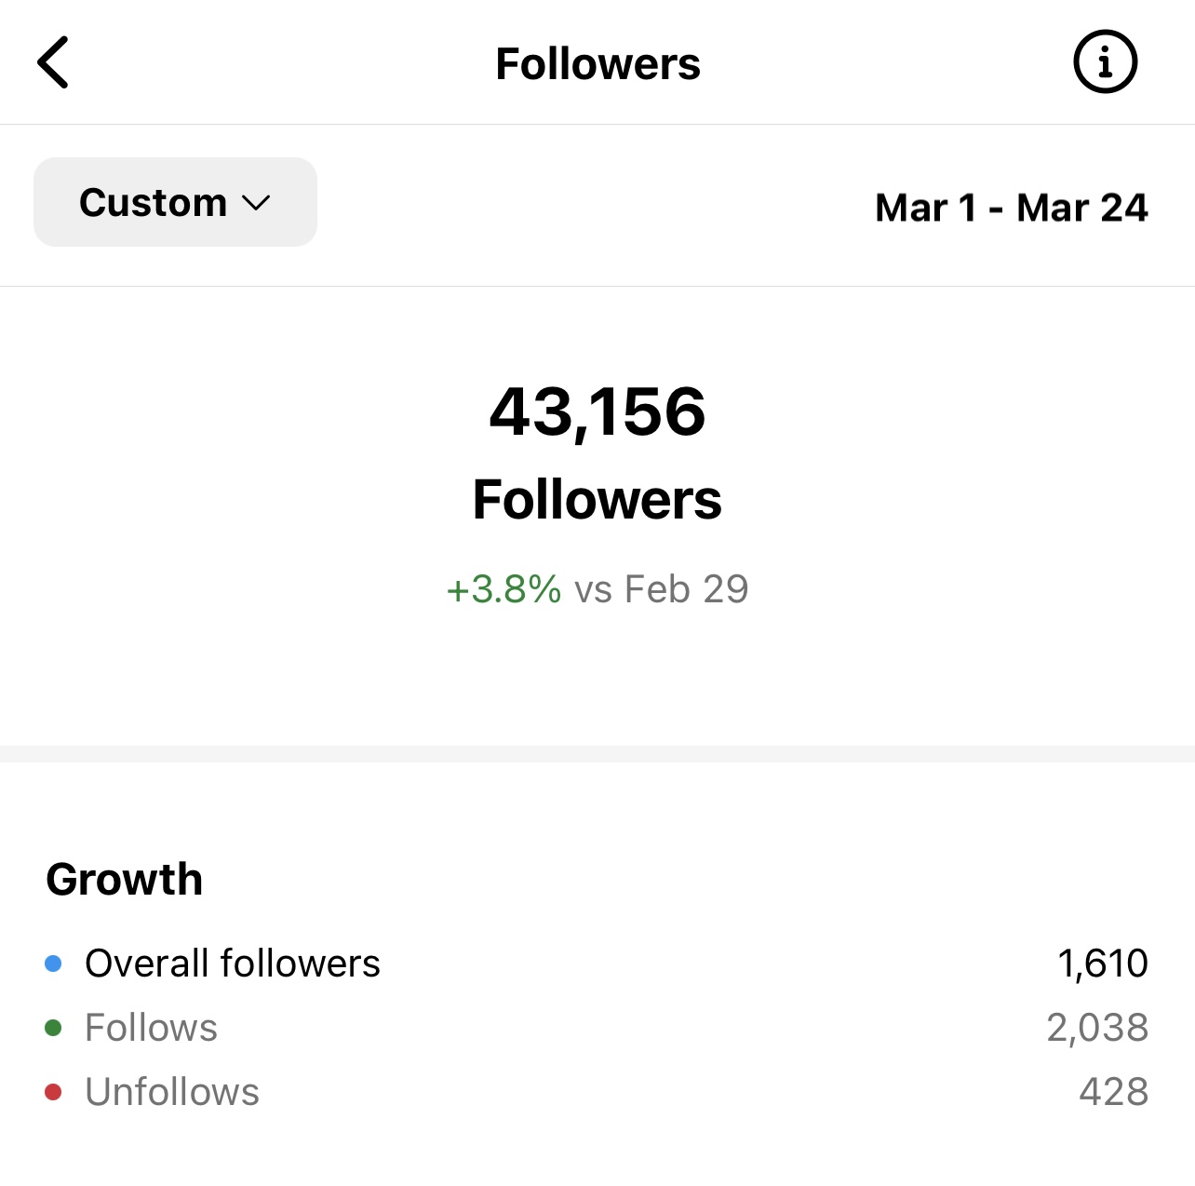Tap the Growth section heading
Screen dimensions: 1195x1186
click(125, 880)
